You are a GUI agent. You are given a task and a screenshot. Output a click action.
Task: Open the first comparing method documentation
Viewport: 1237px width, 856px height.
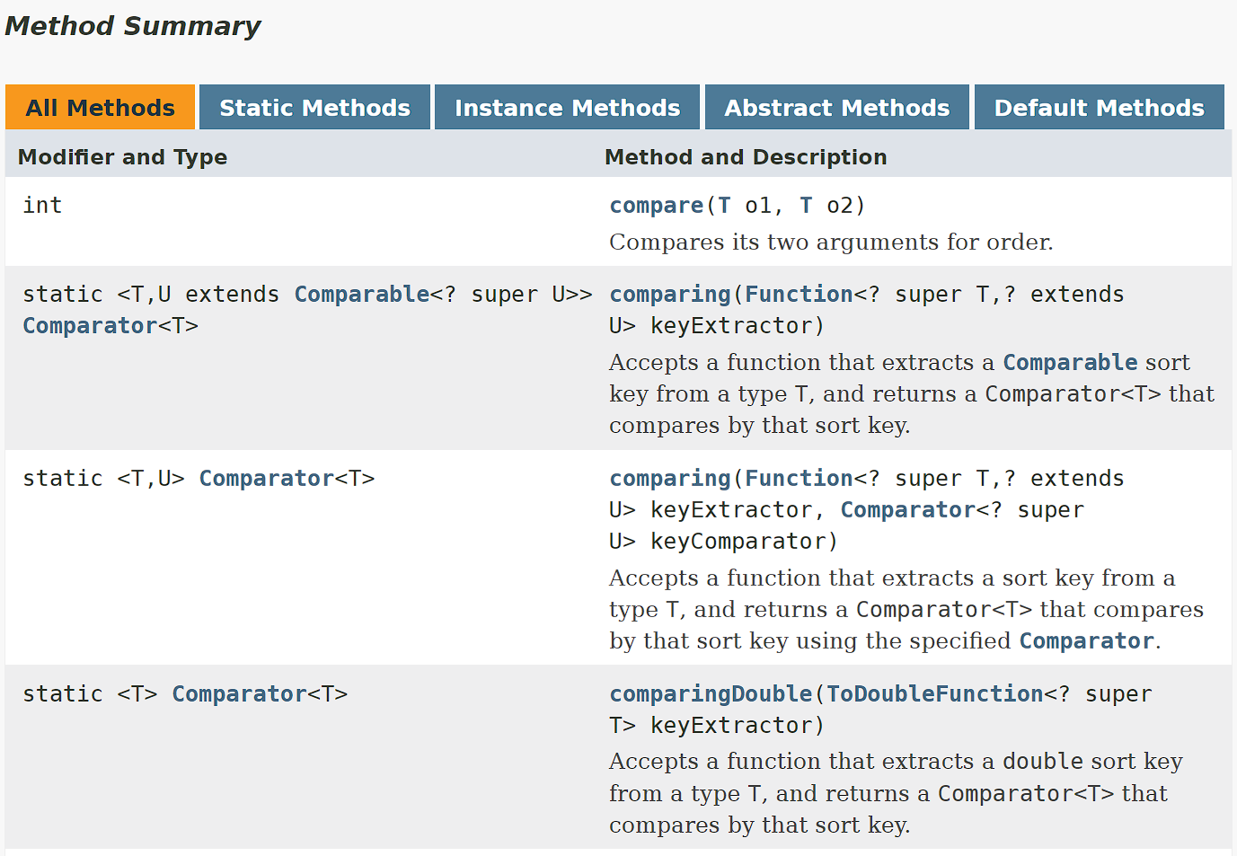(669, 294)
